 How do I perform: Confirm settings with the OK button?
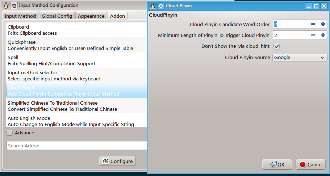tap(277, 164)
